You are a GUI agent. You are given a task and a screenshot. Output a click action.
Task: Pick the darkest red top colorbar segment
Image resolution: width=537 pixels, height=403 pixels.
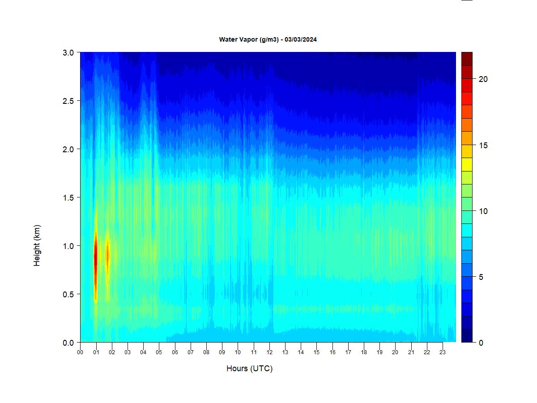click(467, 59)
